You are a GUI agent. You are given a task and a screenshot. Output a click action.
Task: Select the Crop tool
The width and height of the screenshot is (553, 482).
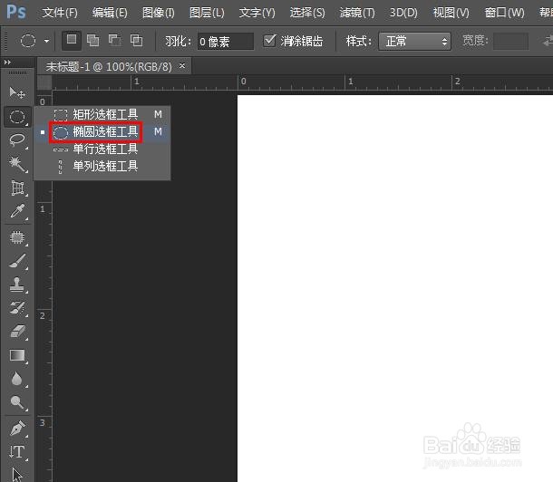coord(17,188)
